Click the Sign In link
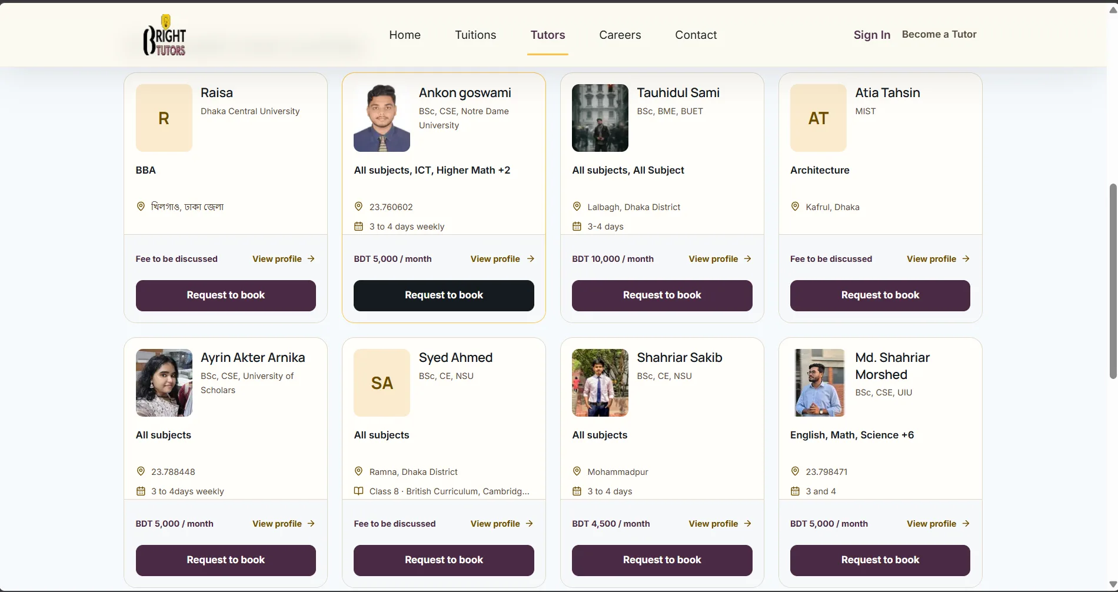 click(872, 35)
